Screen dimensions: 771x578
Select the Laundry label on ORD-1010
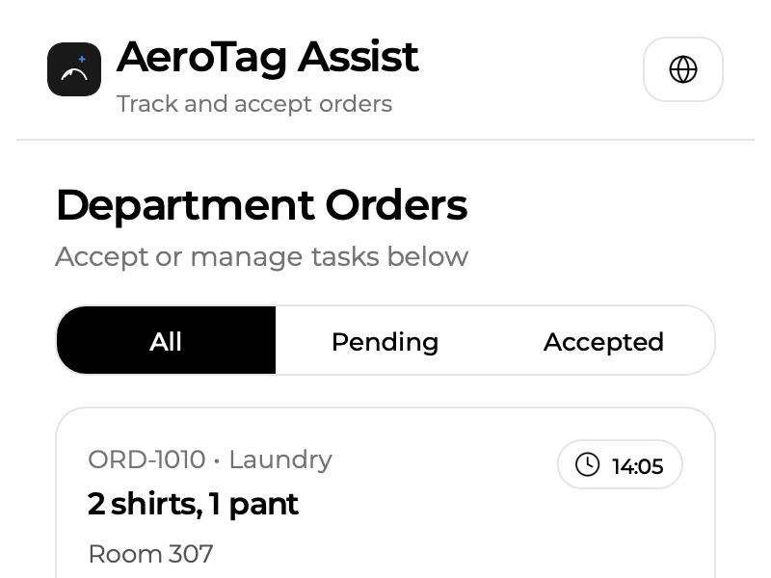[x=280, y=460]
